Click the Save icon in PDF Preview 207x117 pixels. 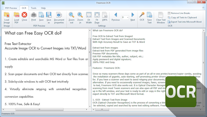click(41, 15)
